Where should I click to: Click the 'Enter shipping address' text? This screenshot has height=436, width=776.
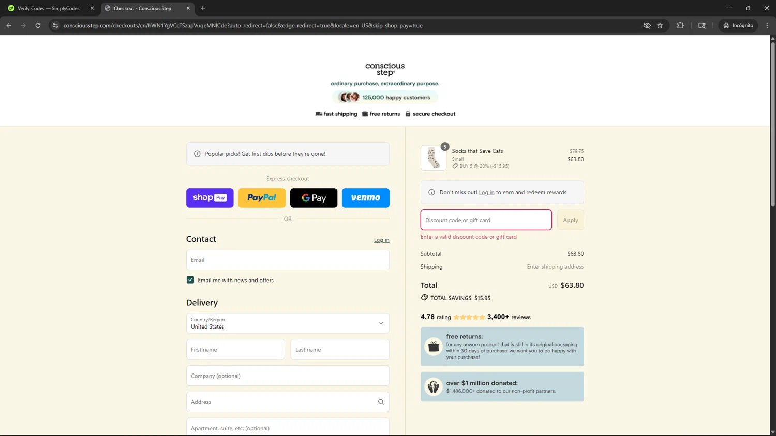(555, 267)
